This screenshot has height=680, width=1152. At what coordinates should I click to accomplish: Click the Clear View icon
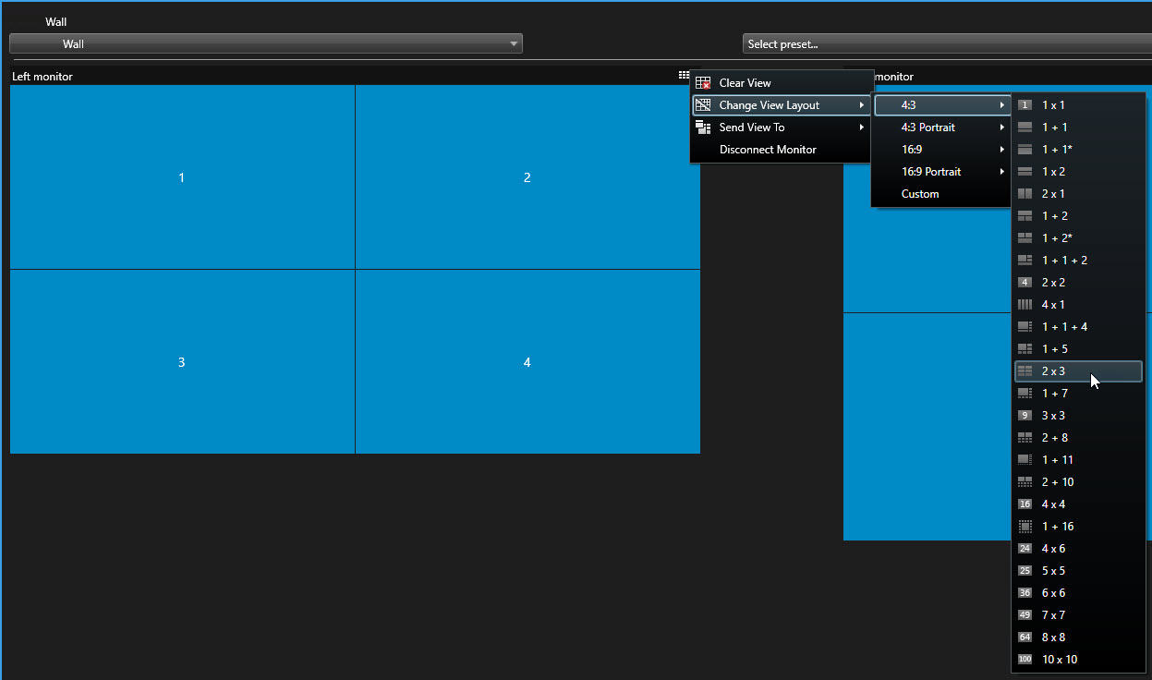pos(703,83)
